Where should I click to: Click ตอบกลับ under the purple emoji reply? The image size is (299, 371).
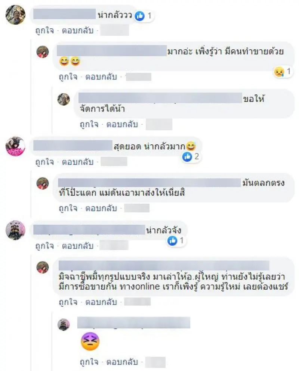pos(122,362)
